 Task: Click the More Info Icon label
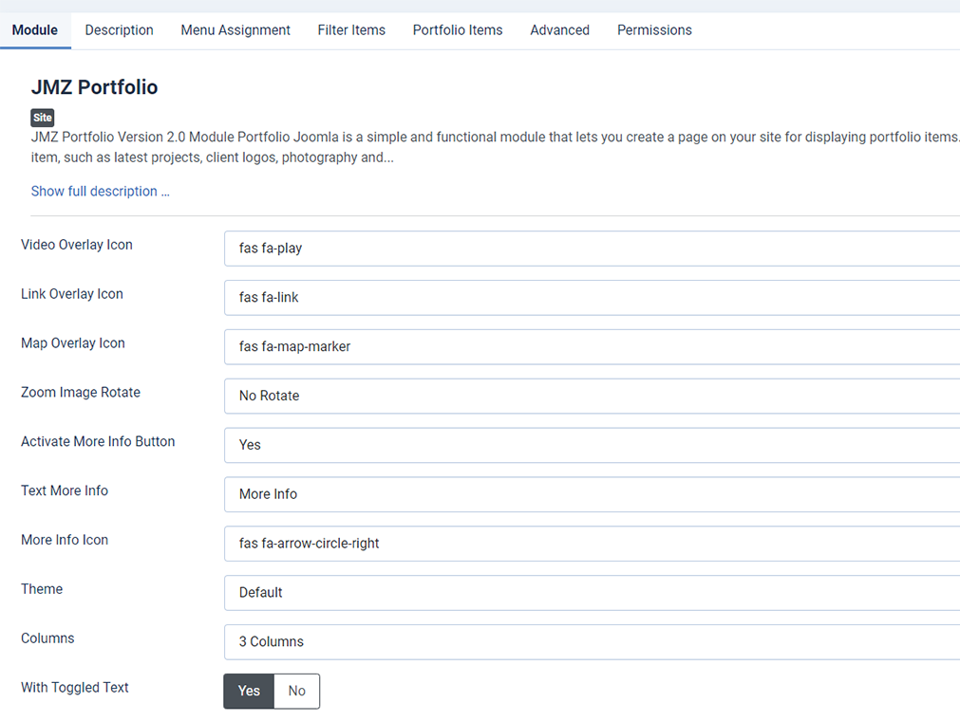tap(65, 540)
